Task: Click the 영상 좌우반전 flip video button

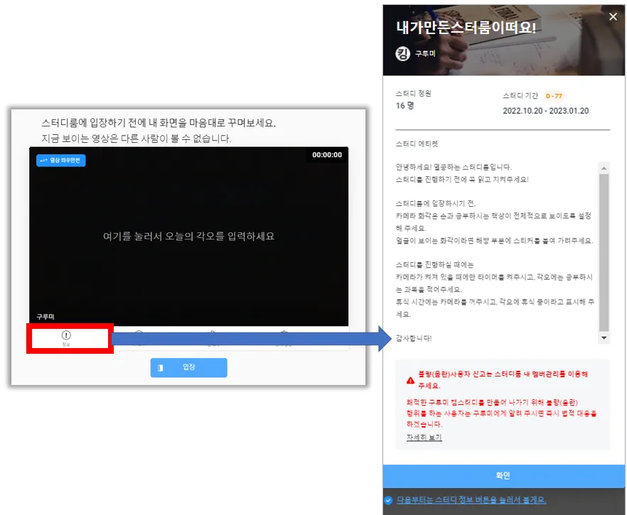Action: [x=61, y=161]
